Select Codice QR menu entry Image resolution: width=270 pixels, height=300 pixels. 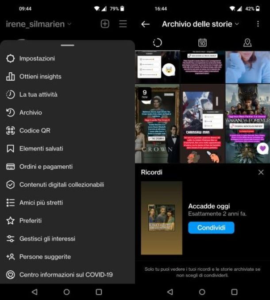pyautogui.click(x=67, y=130)
